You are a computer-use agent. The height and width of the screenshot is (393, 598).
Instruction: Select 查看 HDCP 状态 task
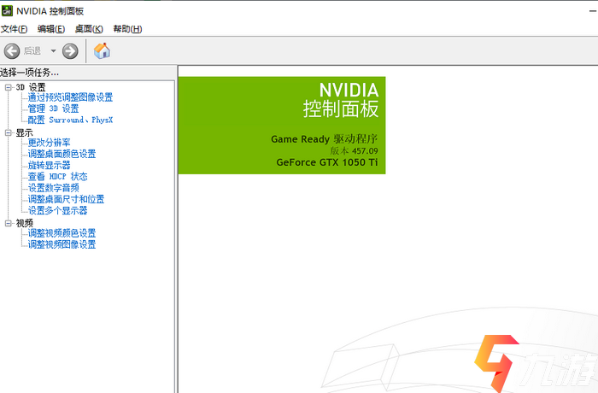coord(57,177)
